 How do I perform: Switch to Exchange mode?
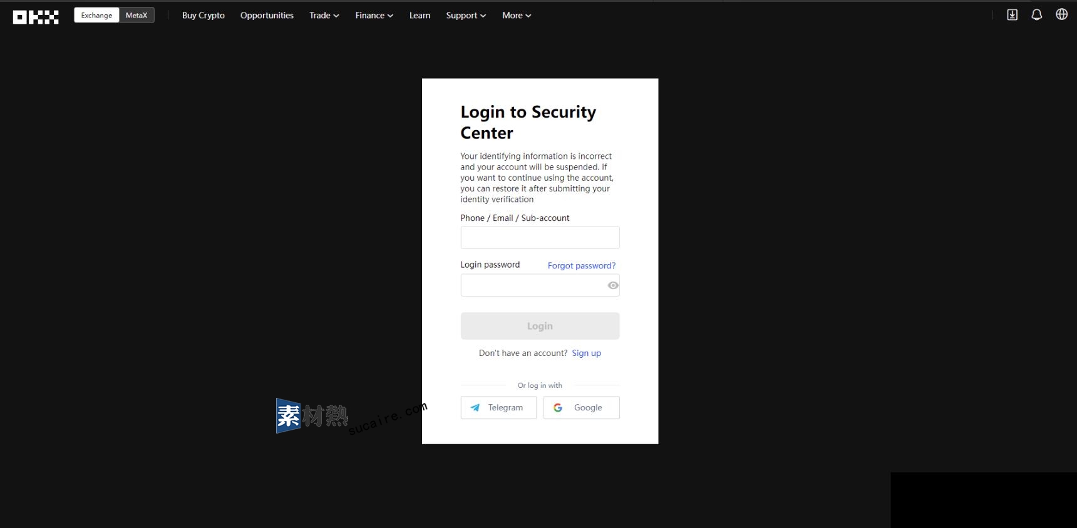click(x=96, y=16)
